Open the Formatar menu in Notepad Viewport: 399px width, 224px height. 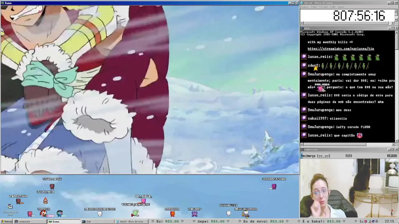[x=324, y=7]
